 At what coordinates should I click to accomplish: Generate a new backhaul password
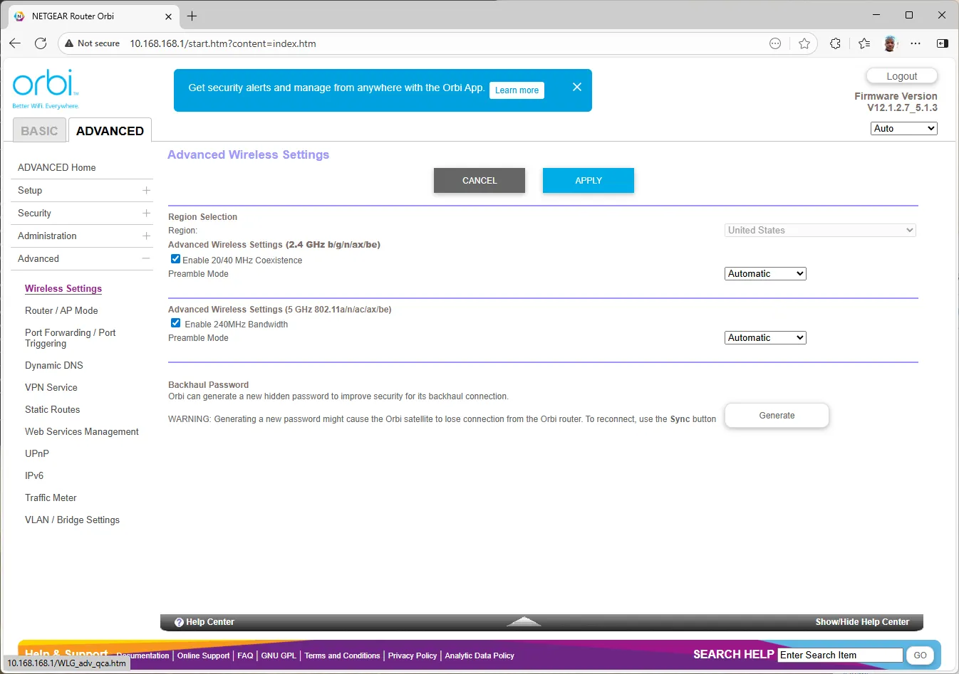pos(777,415)
